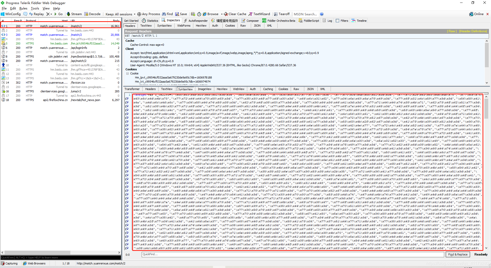491x268 pixels.
Task: Click the comment speech bubble icon
Action: 25,14
